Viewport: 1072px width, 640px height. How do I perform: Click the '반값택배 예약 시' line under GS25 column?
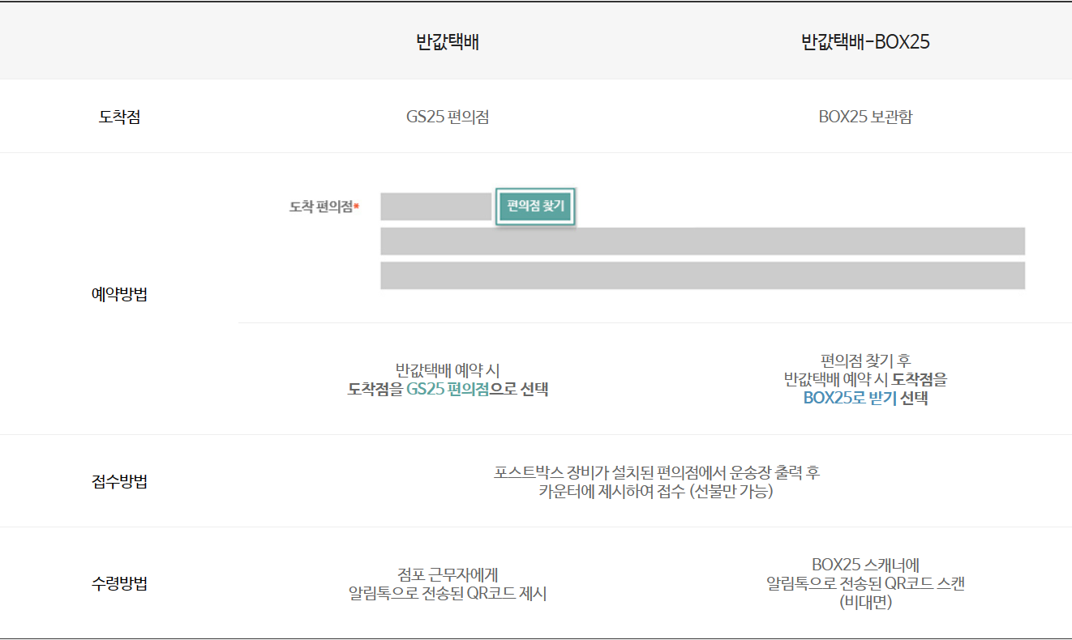[x=448, y=370]
